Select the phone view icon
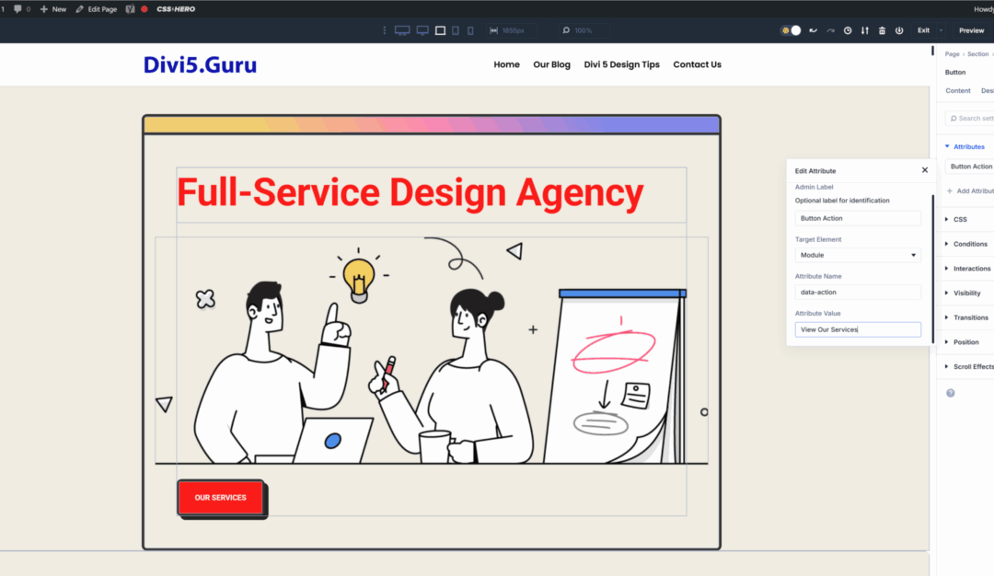The width and height of the screenshot is (994, 576). tap(470, 30)
